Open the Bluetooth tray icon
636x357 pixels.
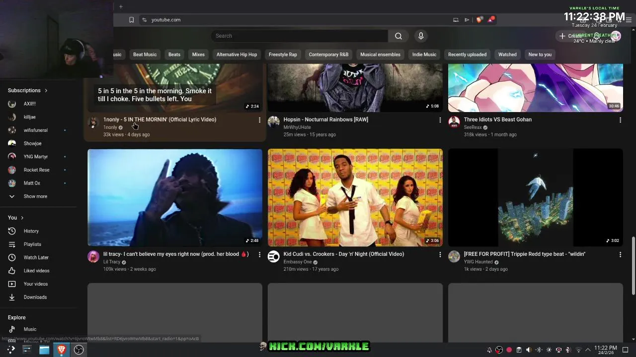[x=539, y=350]
